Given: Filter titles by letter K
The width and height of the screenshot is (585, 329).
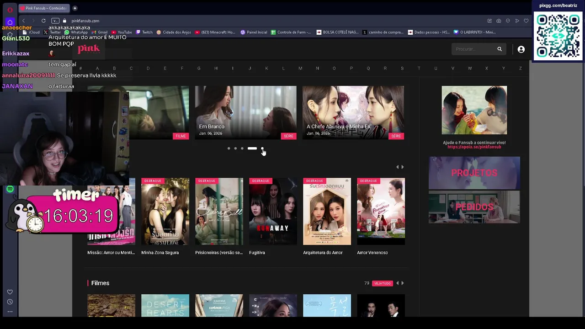Looking at the screenshot, I should coord(266,69).
